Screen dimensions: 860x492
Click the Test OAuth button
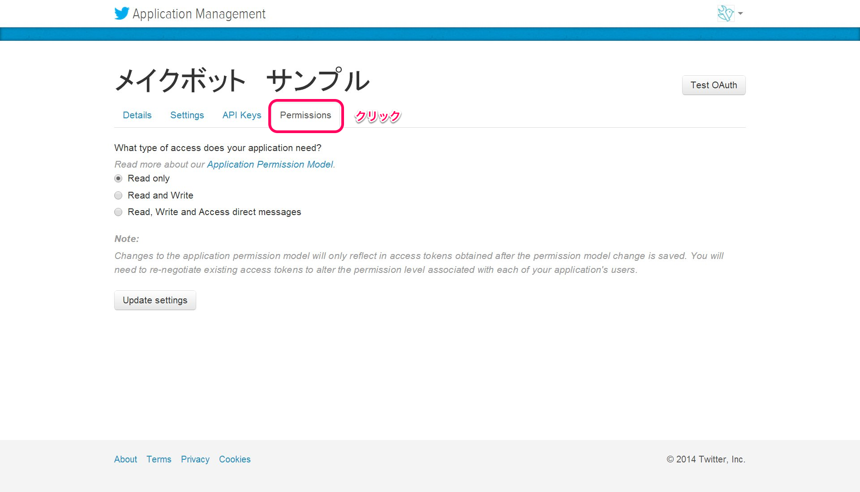tap(714, 85)
